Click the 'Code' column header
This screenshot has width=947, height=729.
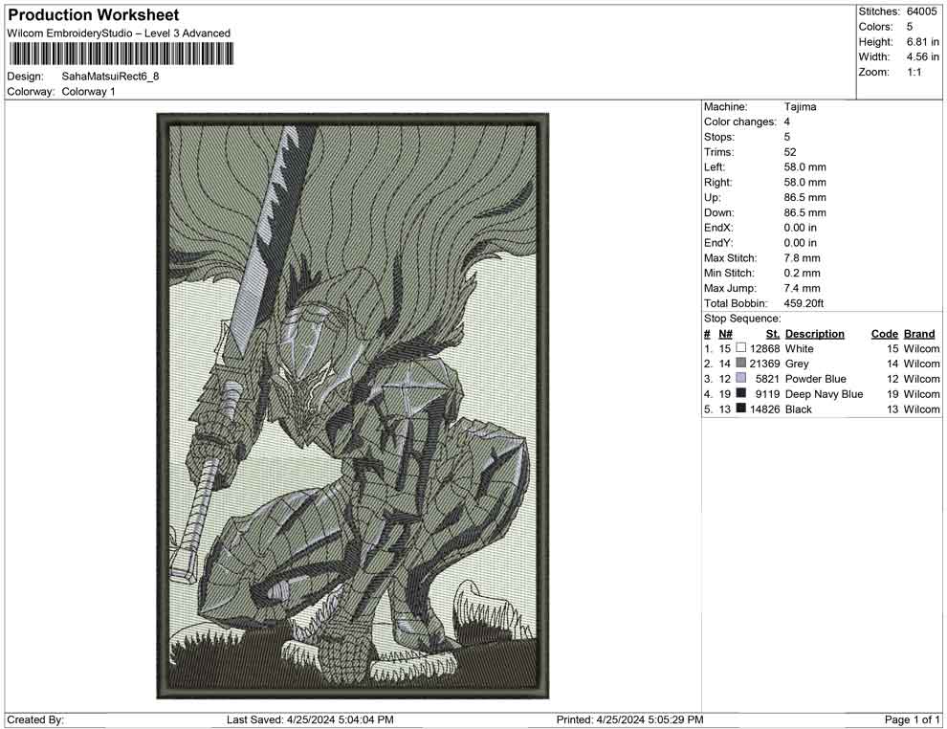tap(885, 334)
